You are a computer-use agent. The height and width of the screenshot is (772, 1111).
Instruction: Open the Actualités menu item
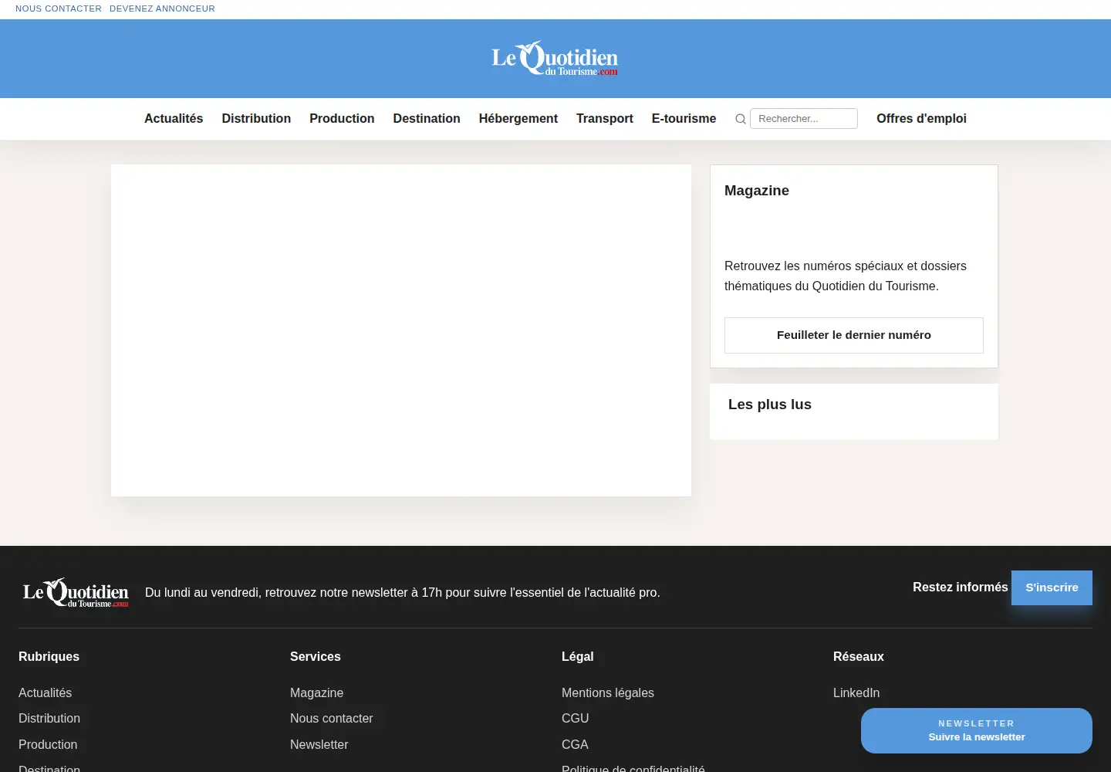coord(174,118)
